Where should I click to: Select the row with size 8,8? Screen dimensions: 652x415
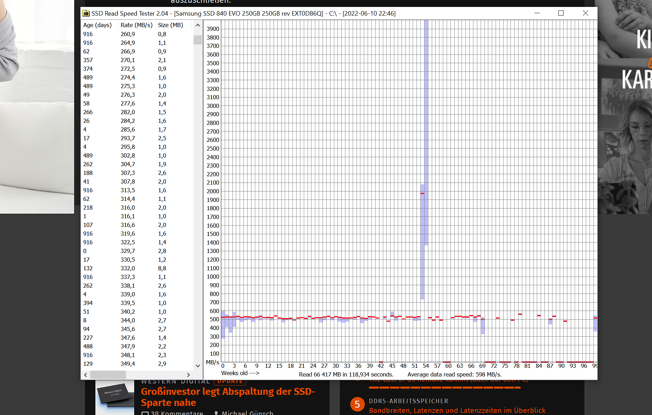click(137, 268)
